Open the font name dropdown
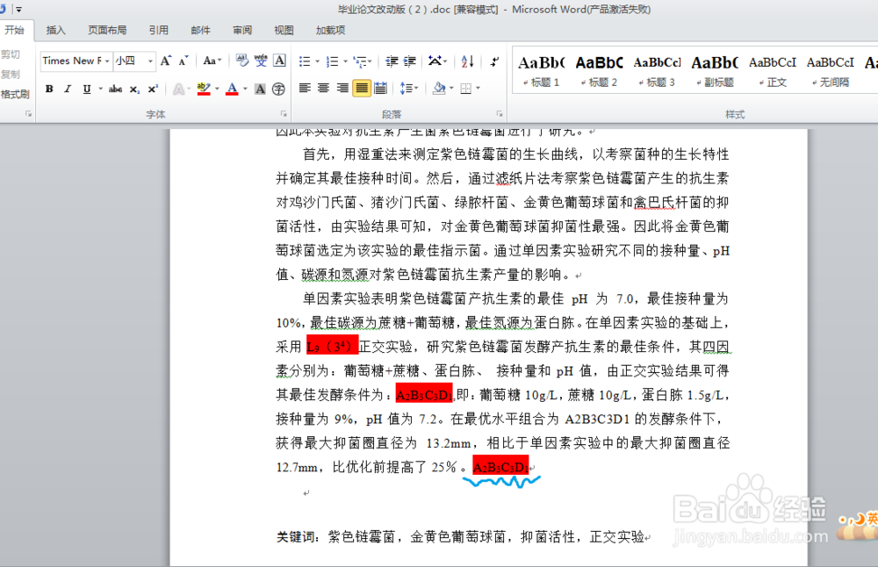 (x=107, y=61)
